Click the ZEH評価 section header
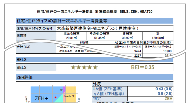190x103 pixels. click(x=94, y=77)
